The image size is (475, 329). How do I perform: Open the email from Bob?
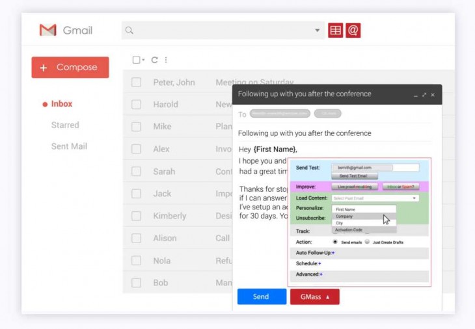178,283
